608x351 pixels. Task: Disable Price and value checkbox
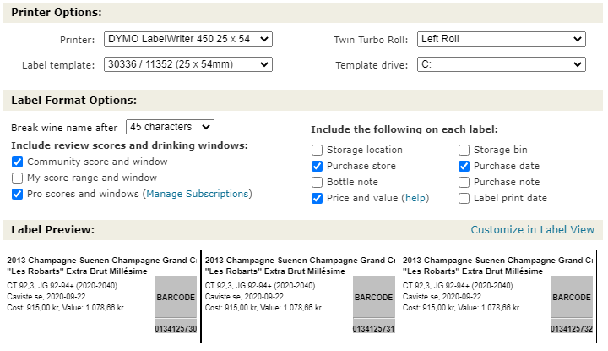317,199
